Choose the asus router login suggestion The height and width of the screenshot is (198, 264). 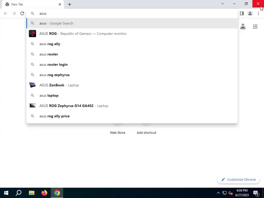(132, 64)
